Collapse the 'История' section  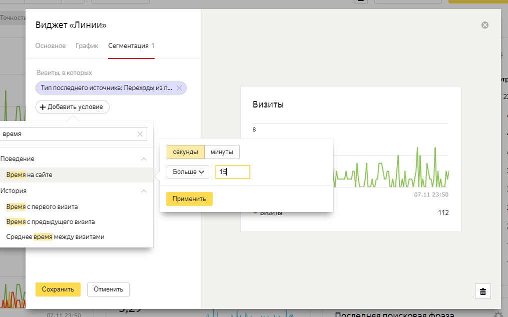144,191
